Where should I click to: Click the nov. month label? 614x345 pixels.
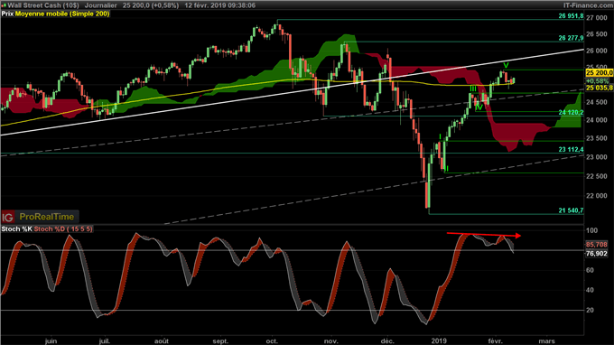(331, 341)
